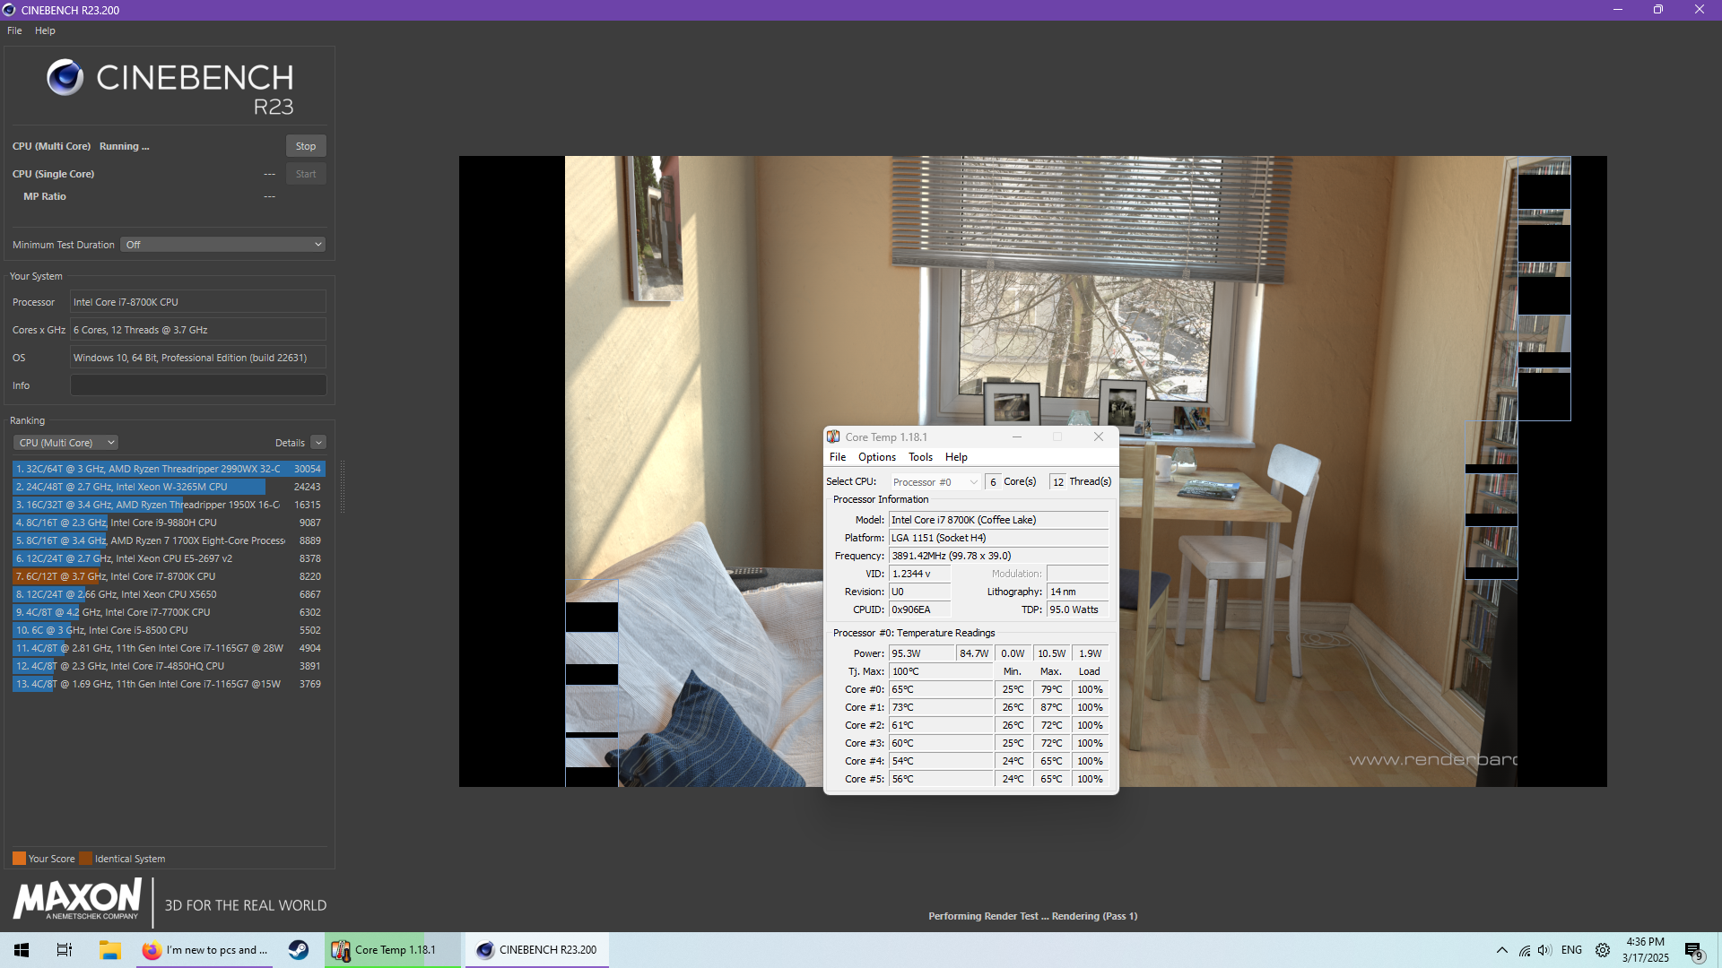Image resolution: width=1722 pixels, height=968 pixels.
Task: Click the Info input field
Action: tap(198, 385)
